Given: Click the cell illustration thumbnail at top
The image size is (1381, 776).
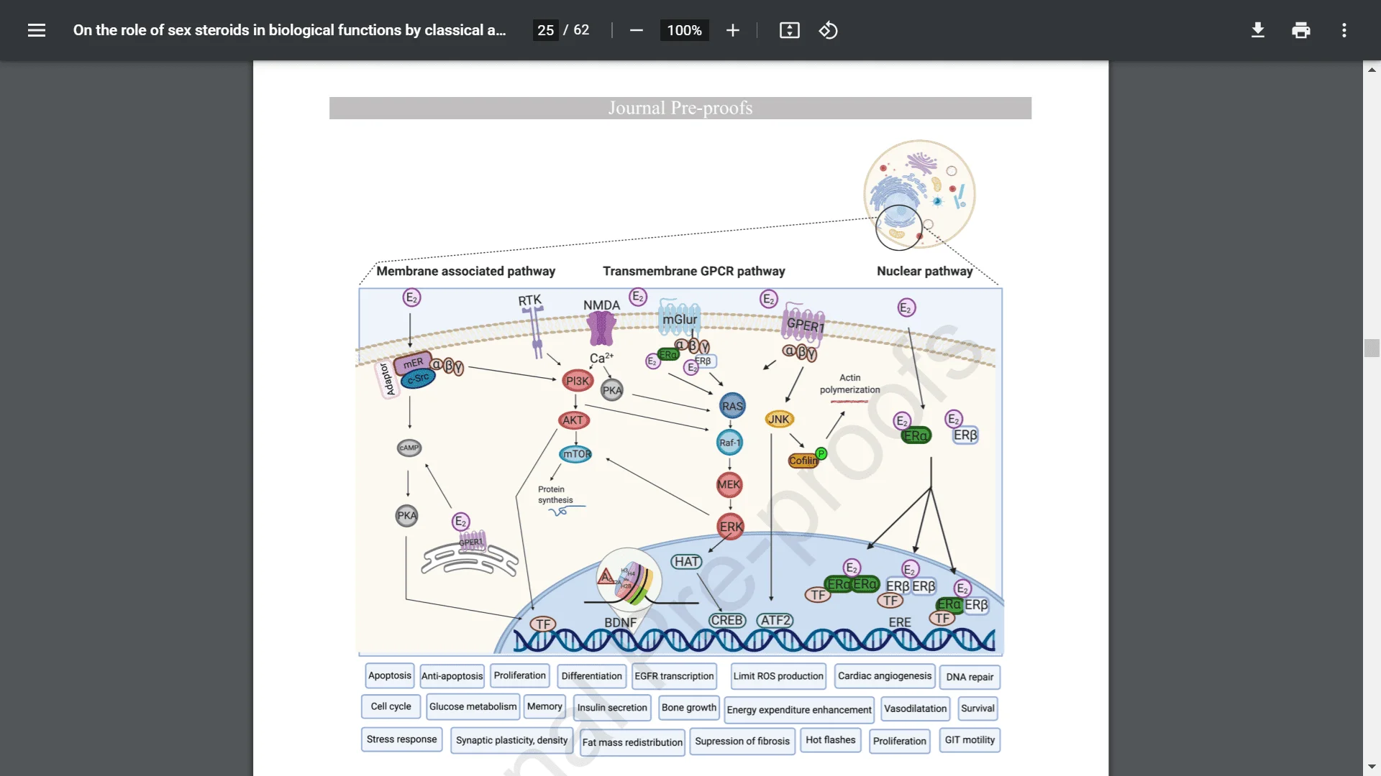Looking at the screenshot, I should (x=919, y=195).
